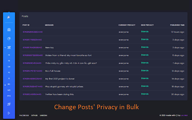Open post ID of 'New toy' post

32,47
